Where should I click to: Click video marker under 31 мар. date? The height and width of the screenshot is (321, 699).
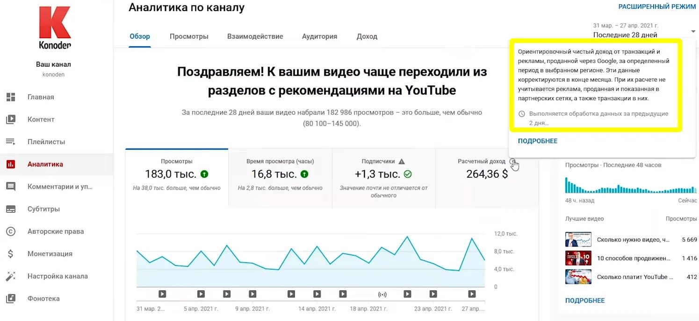162,294
